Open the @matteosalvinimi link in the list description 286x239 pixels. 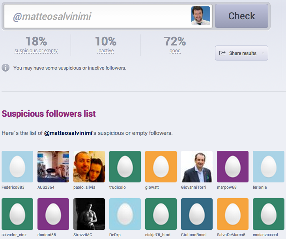(x=68, y=133)
